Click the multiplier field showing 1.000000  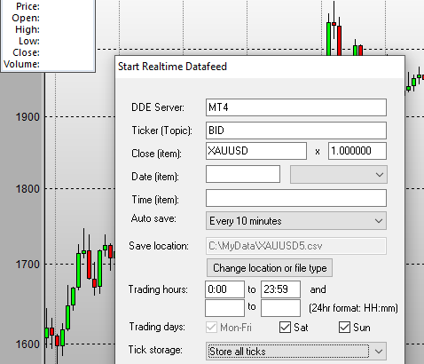tap(357, 151)
